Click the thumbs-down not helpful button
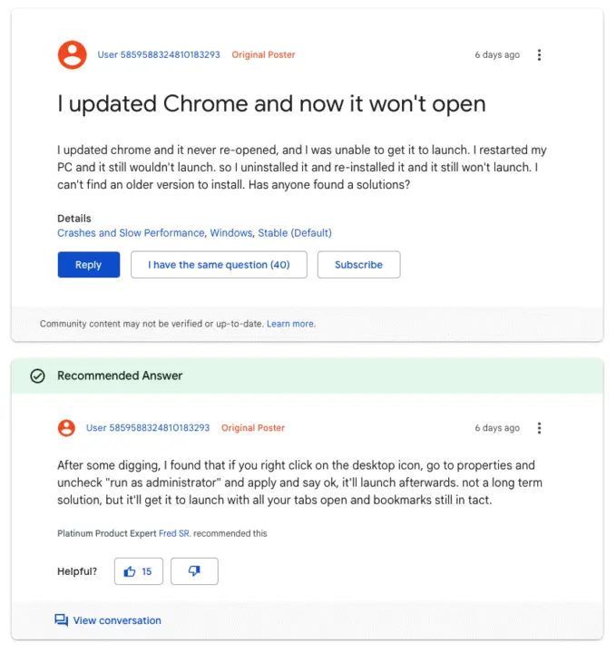 [194, 571]
